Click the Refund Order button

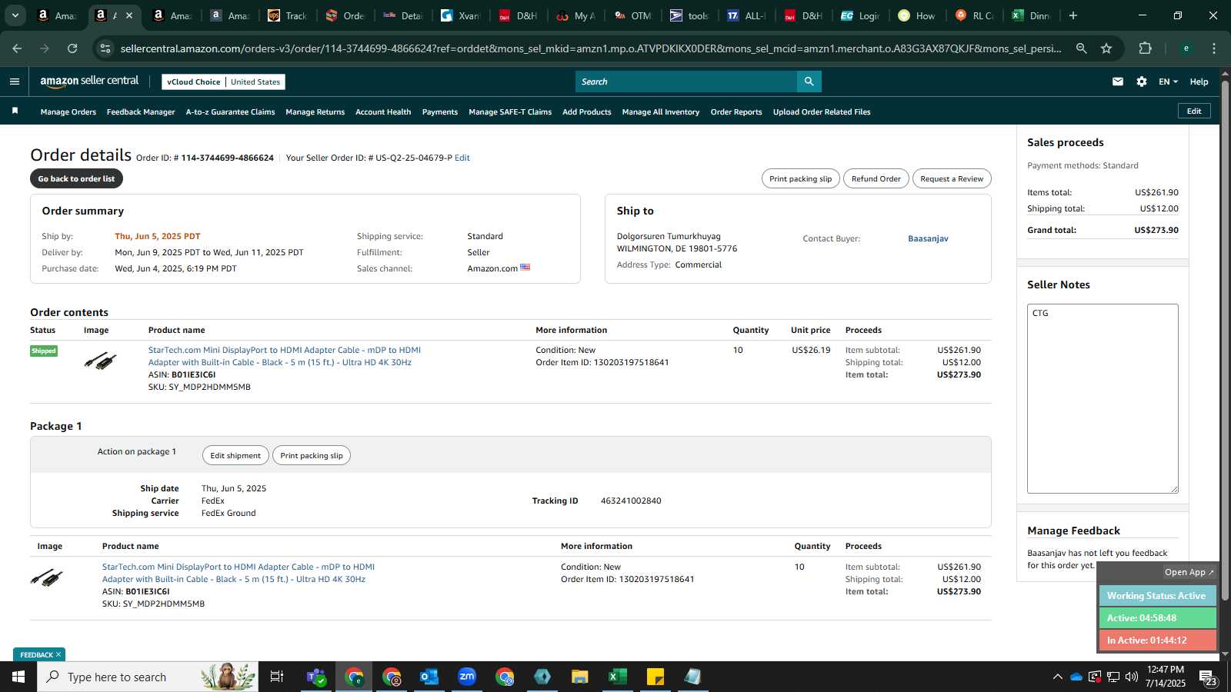(876, 178)
